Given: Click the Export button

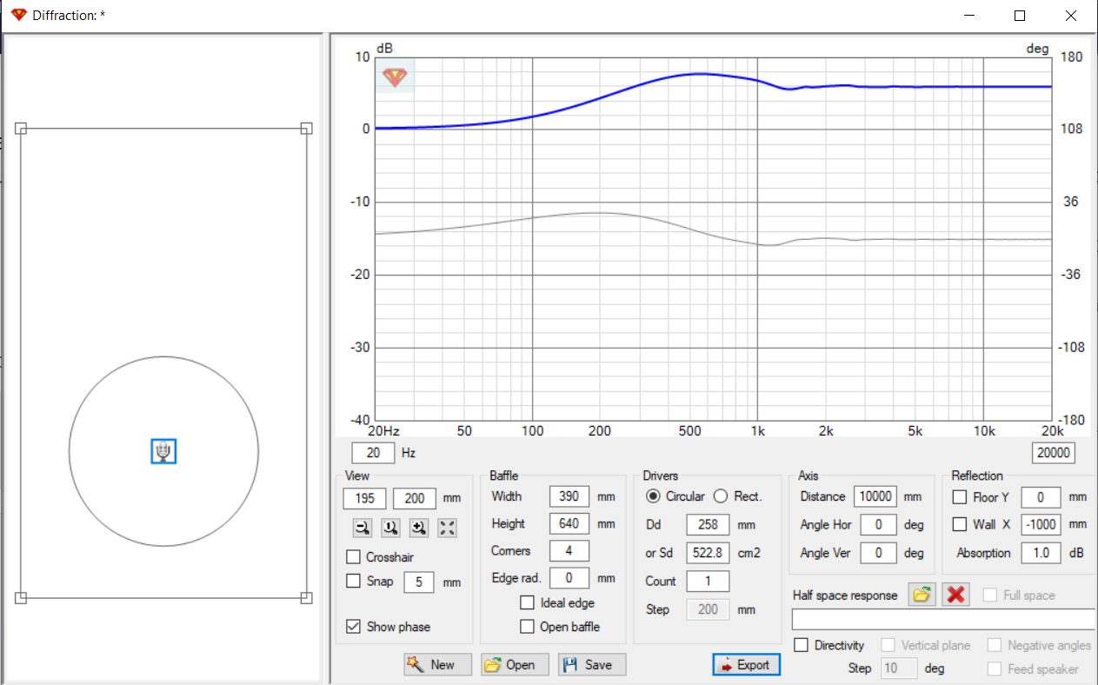Looking at the screenshot, I should point(747,664).
